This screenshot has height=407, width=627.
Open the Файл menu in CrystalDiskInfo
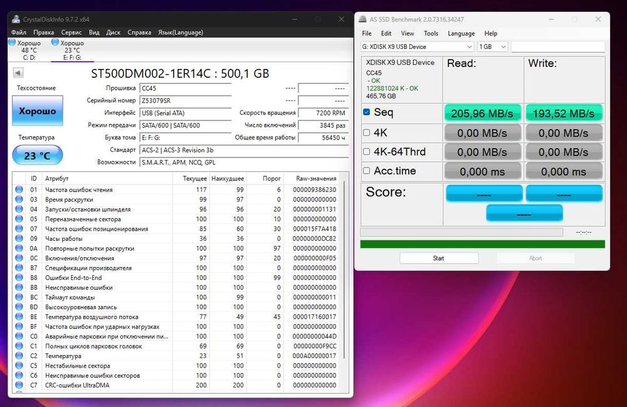[19, 33]
